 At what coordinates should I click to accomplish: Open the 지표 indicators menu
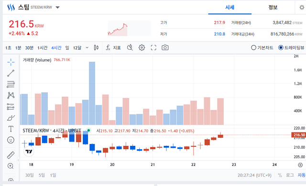point(113,48)
